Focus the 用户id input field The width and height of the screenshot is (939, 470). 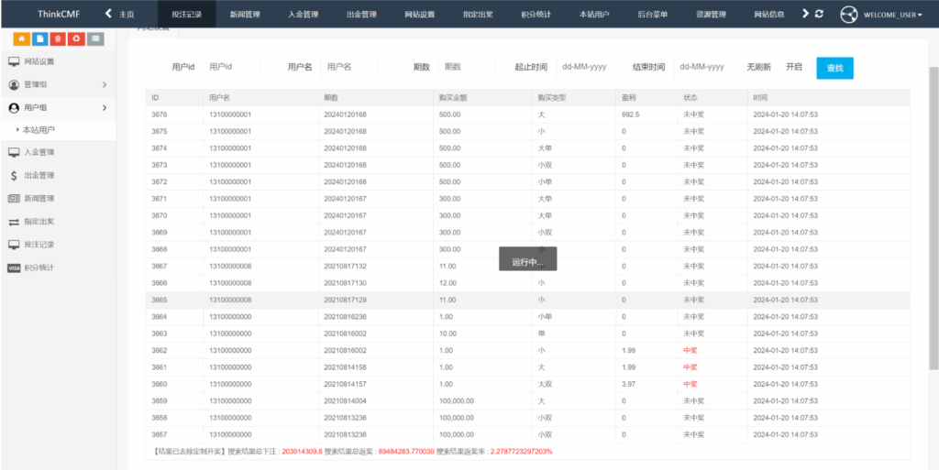(x=232, y=67)
